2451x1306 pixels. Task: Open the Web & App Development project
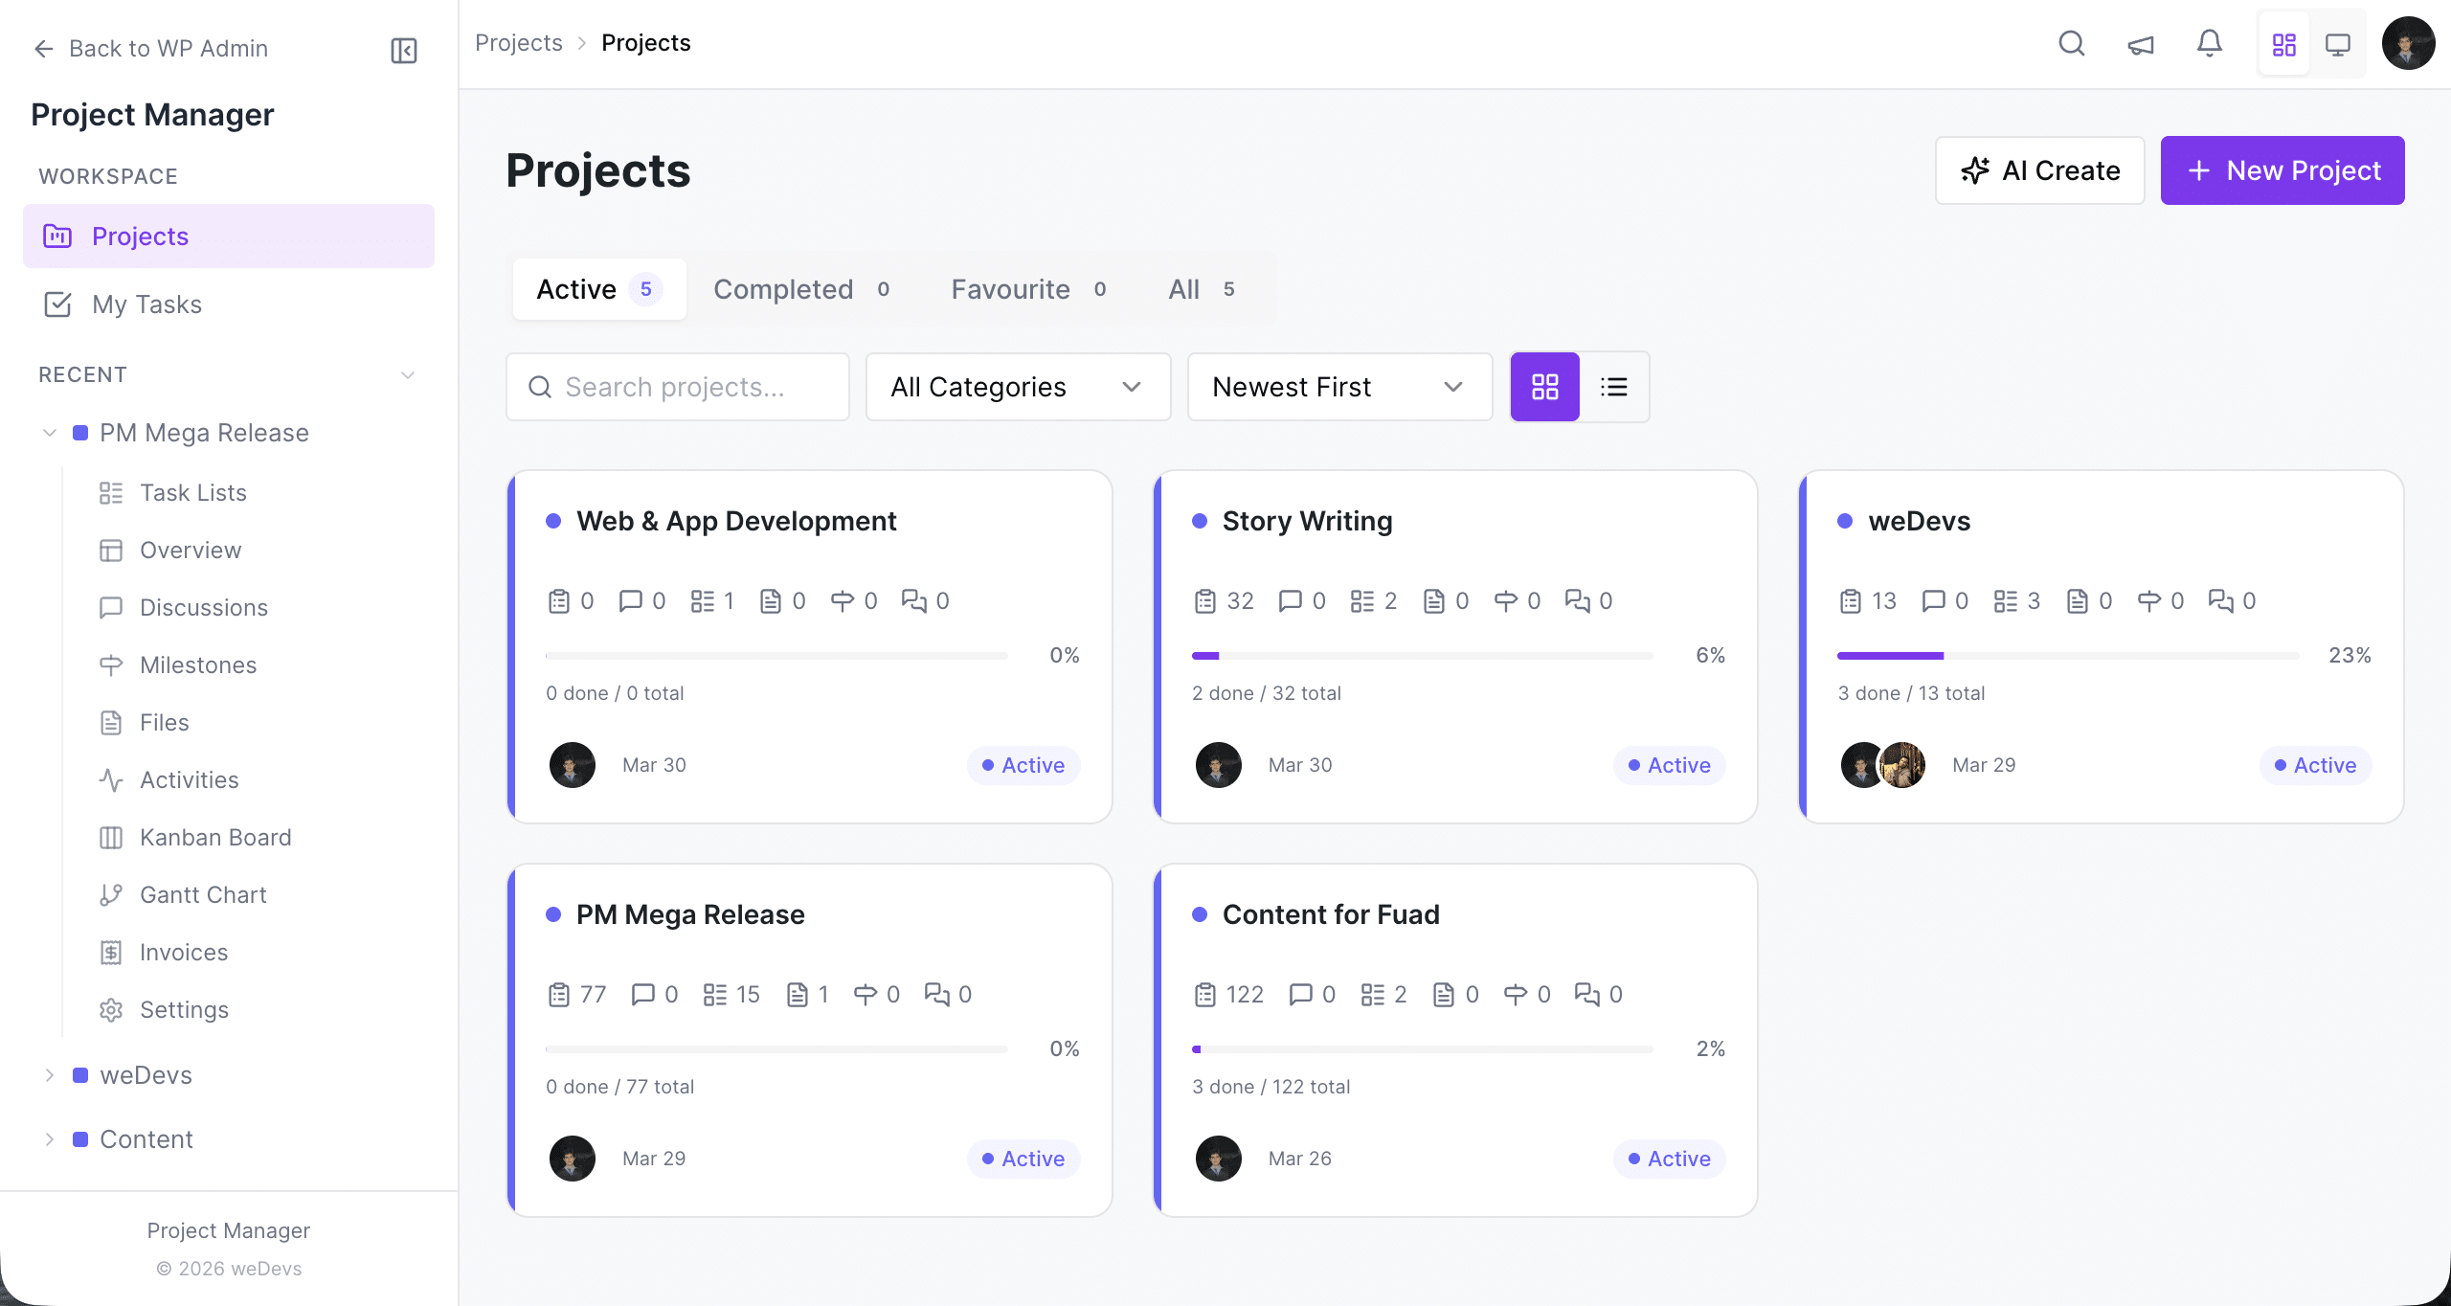[736, 521]
